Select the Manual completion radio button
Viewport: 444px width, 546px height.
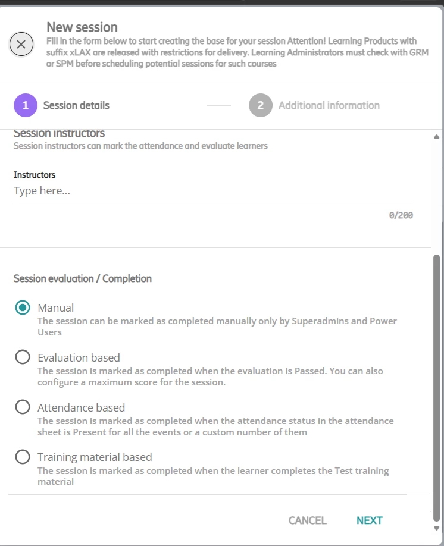[23, 307]
